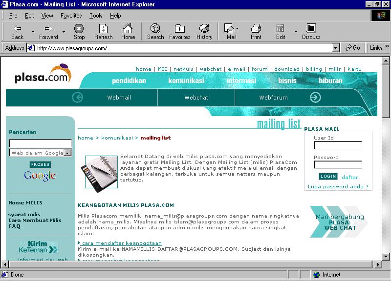Click the Mail toolbar button
The height and width of the screenshot is (281, 391).
(231, 32)
